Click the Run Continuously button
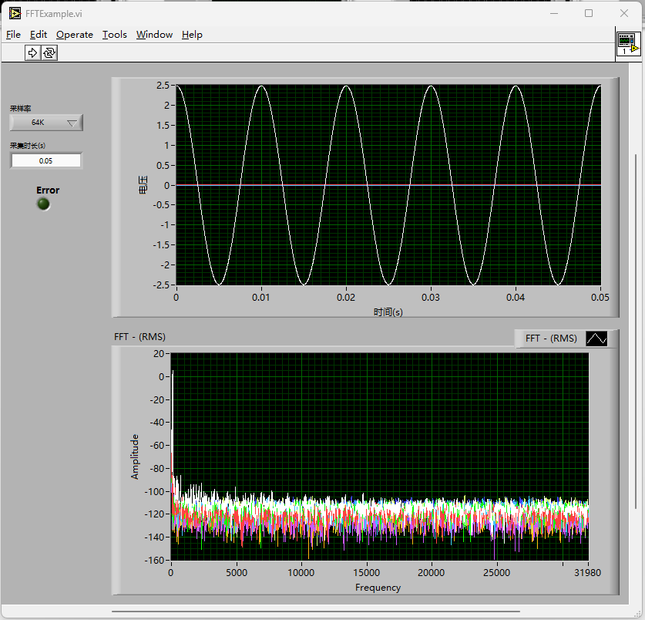 [49, 52]
